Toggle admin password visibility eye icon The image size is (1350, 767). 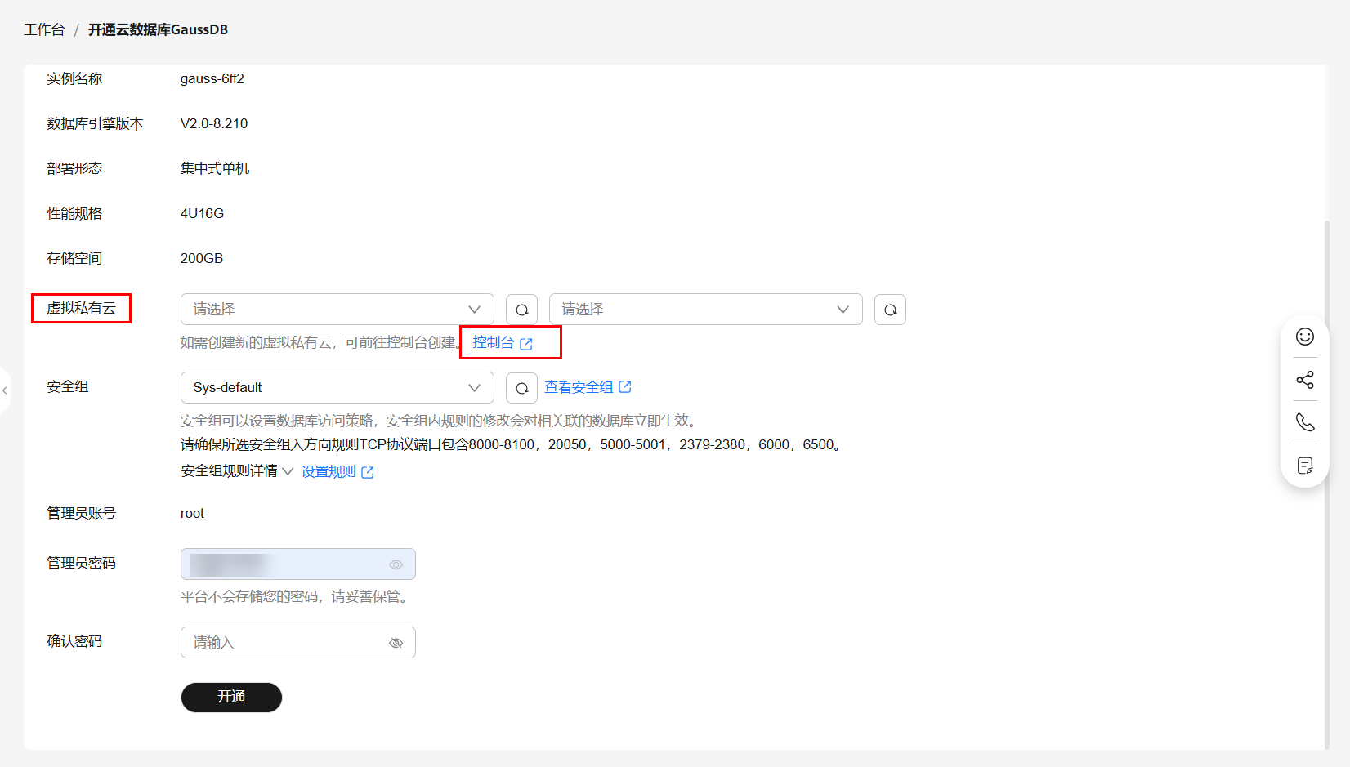(x=396, y=564)
